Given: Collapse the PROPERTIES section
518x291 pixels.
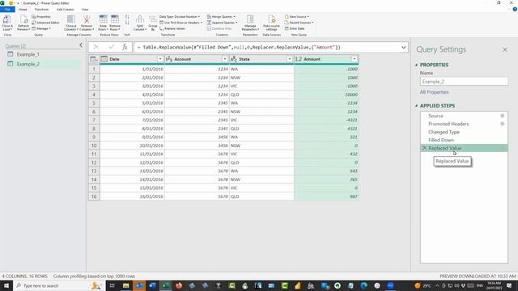Looking at the screenshot, I should pyautogui.click(x=416, y=65).
